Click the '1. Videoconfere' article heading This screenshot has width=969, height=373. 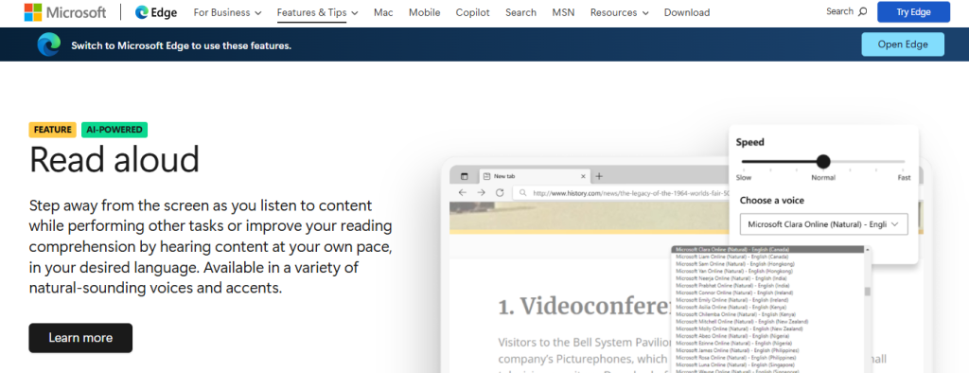click(x=585, y=306)
